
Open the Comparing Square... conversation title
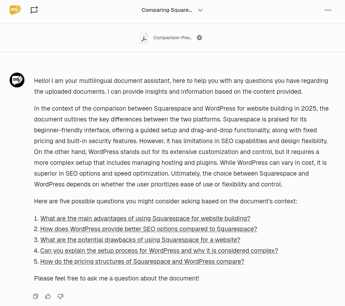tap(167, 10)
